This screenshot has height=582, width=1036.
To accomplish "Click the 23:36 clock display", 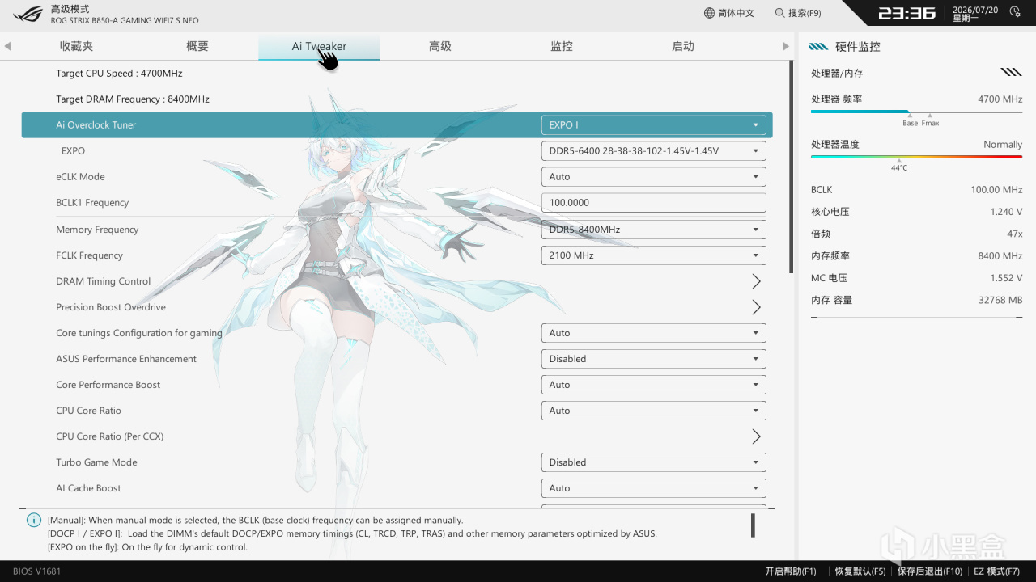I will click(906, 13).
